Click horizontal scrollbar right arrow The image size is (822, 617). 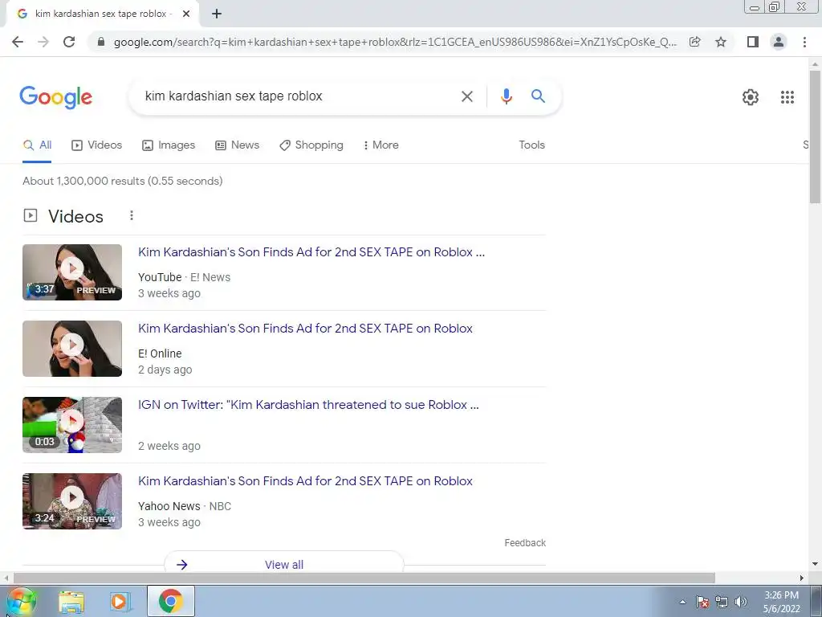[x=802, y=578]
